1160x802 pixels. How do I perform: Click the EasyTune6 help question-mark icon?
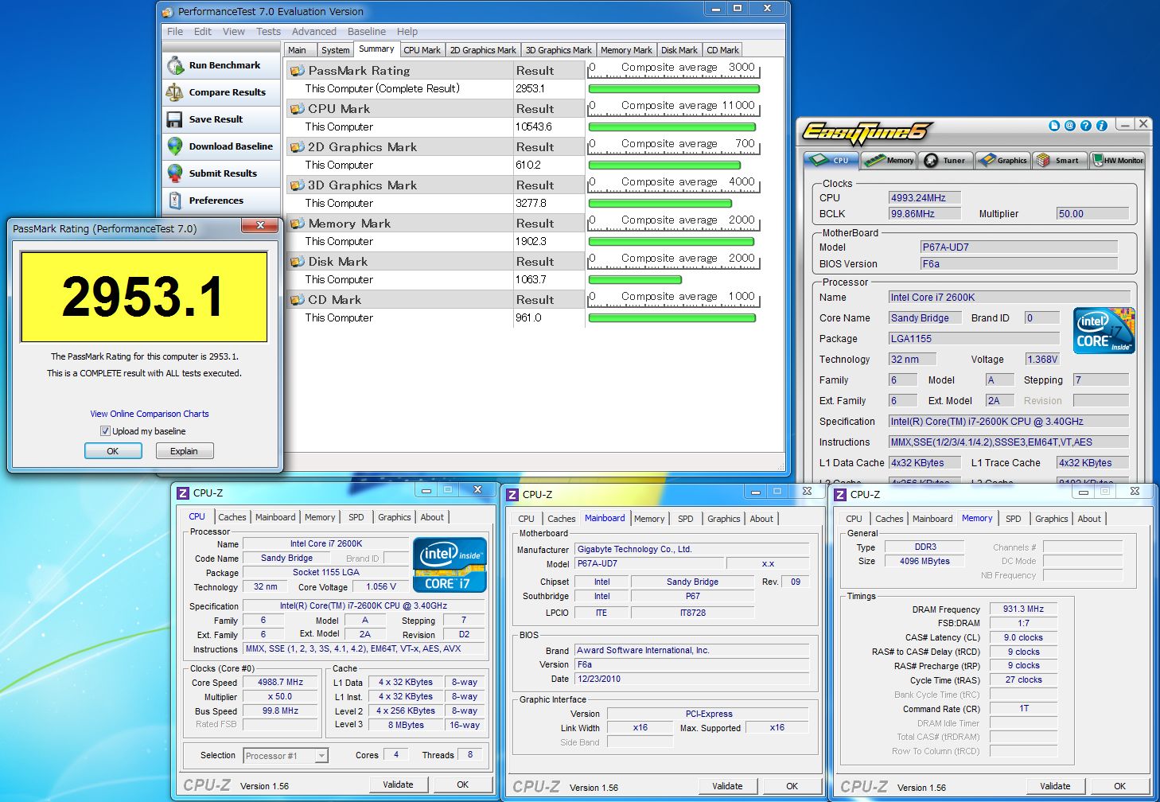[x=1086, y=126]
